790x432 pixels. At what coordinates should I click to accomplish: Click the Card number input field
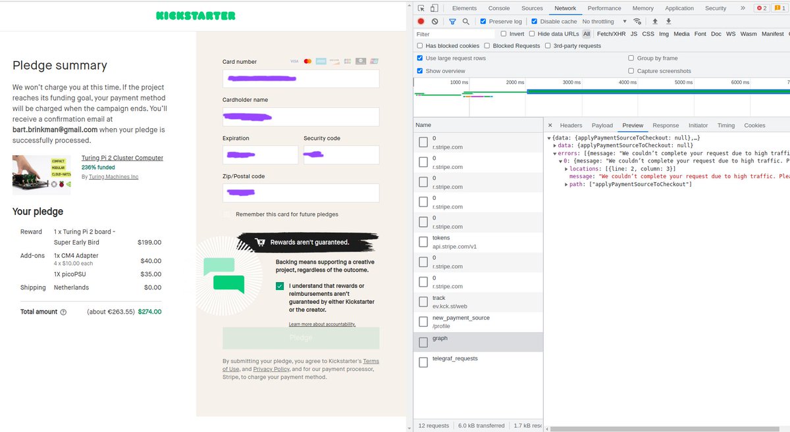(301, 79)
